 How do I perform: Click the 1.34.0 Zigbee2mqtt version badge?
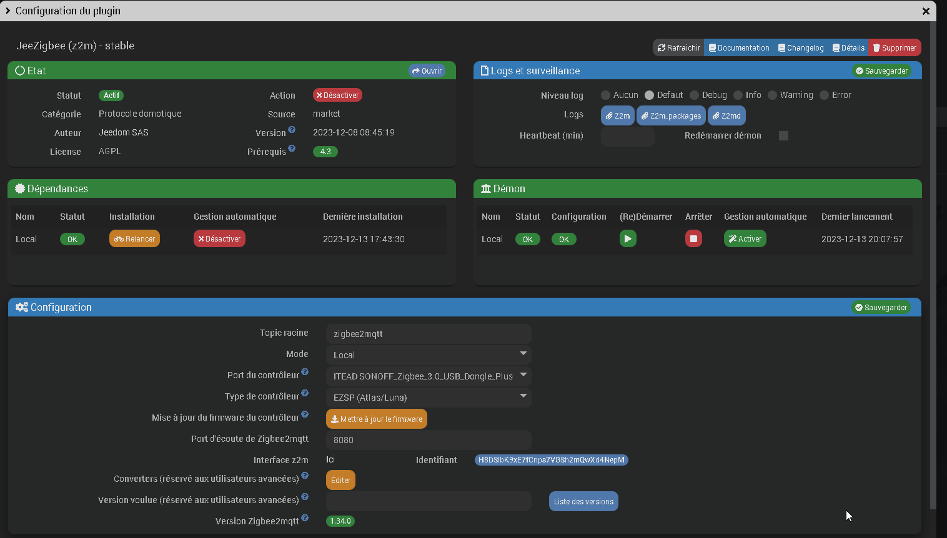click(x=340, y=521)
